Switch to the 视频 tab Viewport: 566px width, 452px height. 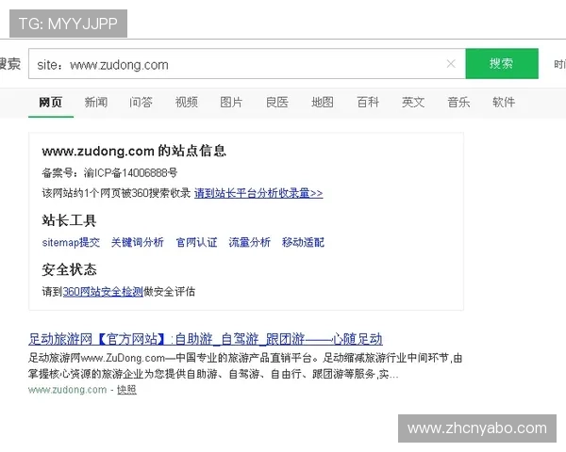click(x=187, y=103)
